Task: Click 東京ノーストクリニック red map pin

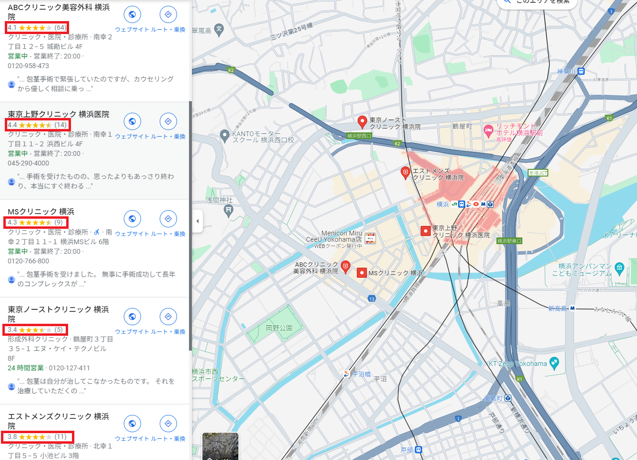Action: (363, 122)
